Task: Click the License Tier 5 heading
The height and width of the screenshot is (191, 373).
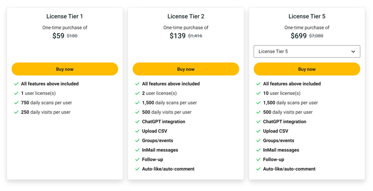Action: pos(307,16)
